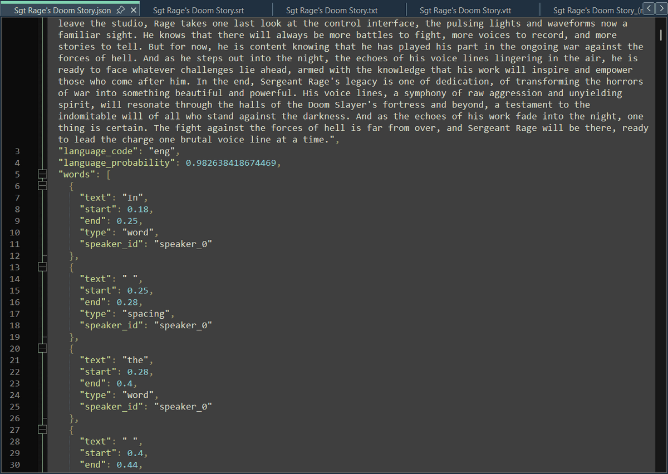This screenshot has height=474, width=668.
Task: Click the start value 0.18
Action: (139, 209)
